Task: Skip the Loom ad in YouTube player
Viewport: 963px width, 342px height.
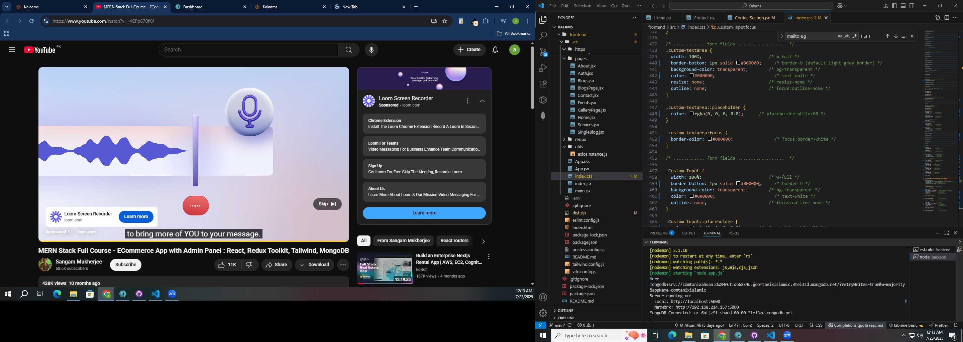Action: pos(327,204)
